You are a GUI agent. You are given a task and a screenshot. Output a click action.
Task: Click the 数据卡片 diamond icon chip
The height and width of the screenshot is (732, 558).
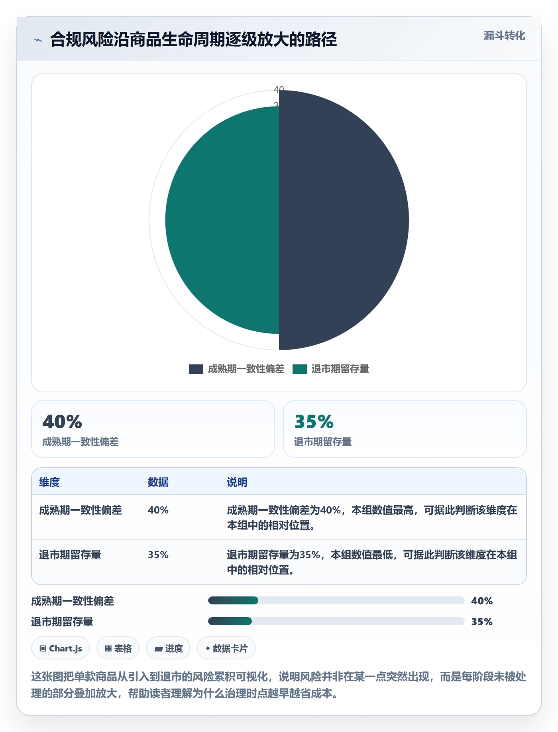pos(226,648)
